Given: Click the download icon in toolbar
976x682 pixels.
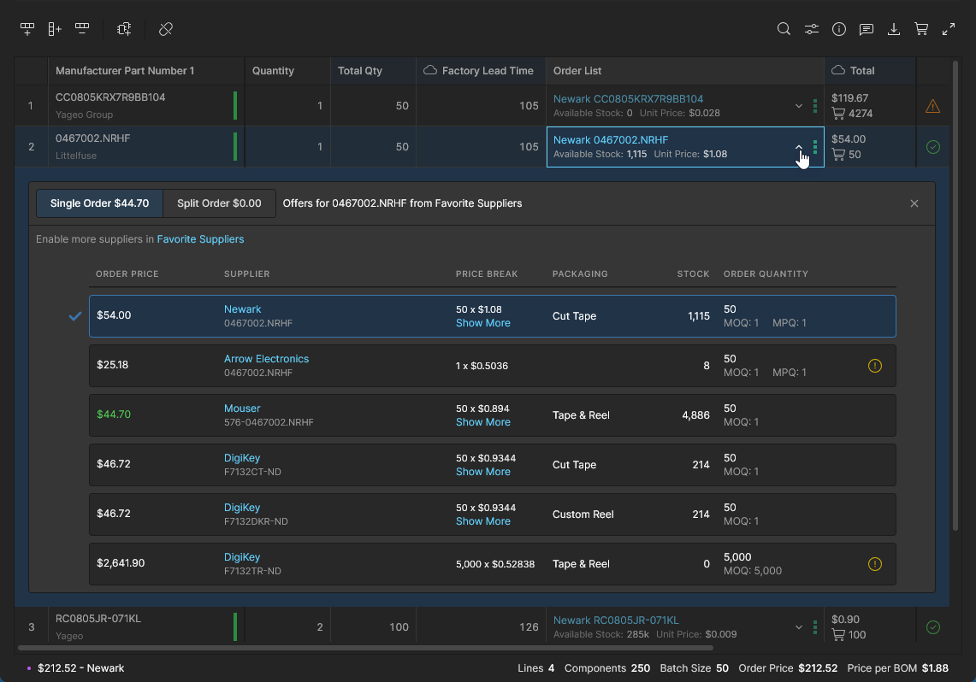Looking at the screenshot, I should point(894,29).
